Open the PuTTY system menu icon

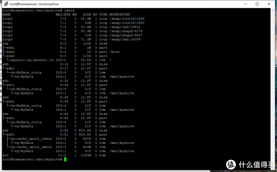tap(6, 4)
